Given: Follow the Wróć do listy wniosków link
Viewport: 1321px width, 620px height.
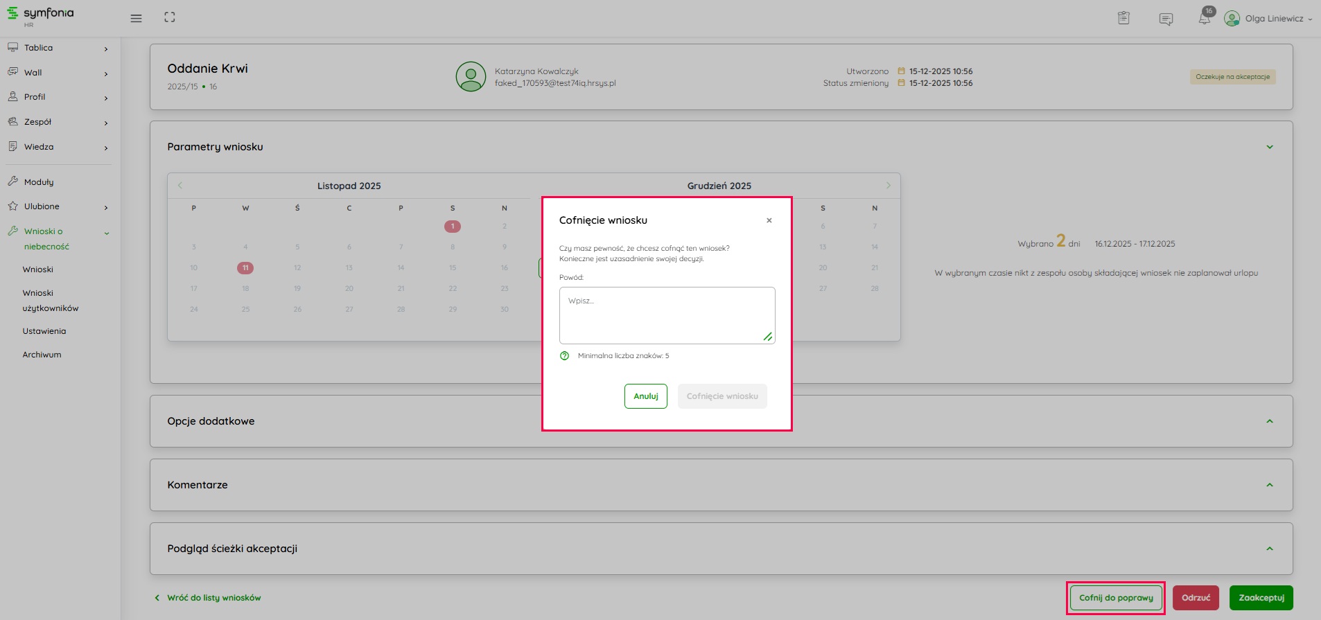Looking at the screenshot, I should (x=213, y=598).
